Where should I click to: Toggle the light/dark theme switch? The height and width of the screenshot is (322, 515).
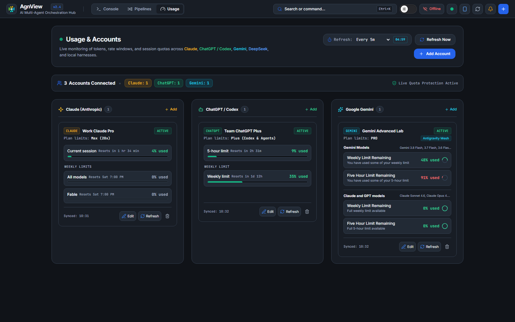click(x=408, y=9)
